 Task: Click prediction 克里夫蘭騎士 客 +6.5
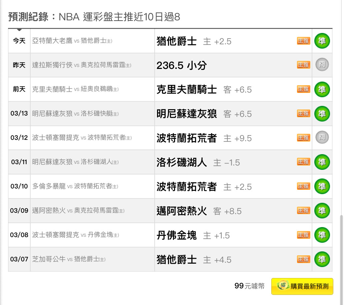204,90
